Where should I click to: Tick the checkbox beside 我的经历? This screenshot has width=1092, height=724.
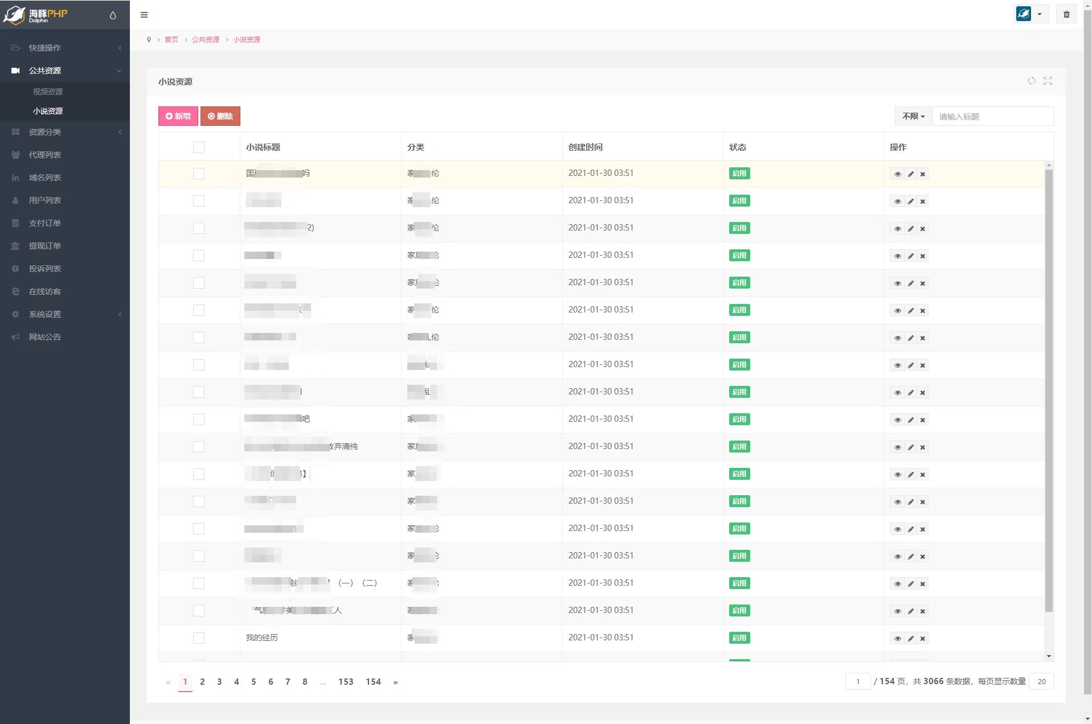[198, 638]
